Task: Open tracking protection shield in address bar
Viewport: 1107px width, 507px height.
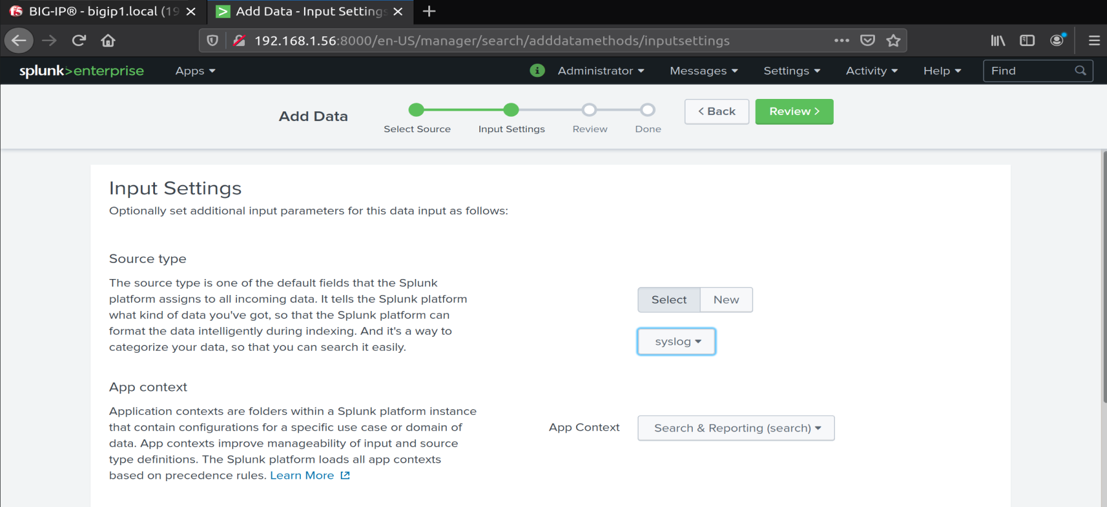Action: coord(212,41)
